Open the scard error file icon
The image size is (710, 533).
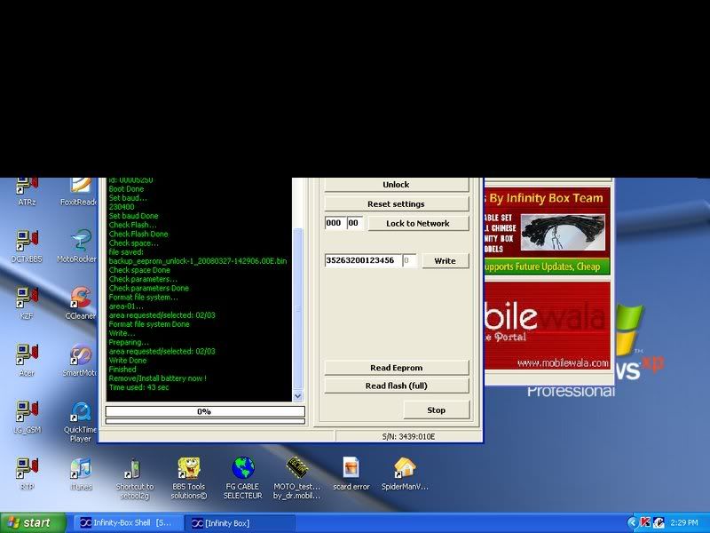(351, 474)
